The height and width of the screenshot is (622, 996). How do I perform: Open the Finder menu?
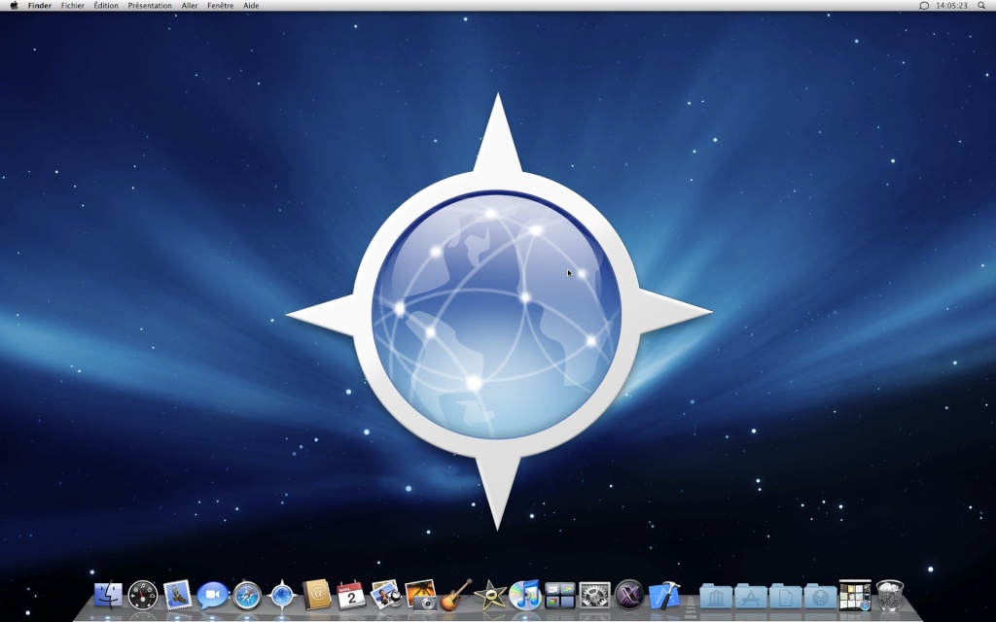point(39,5)
